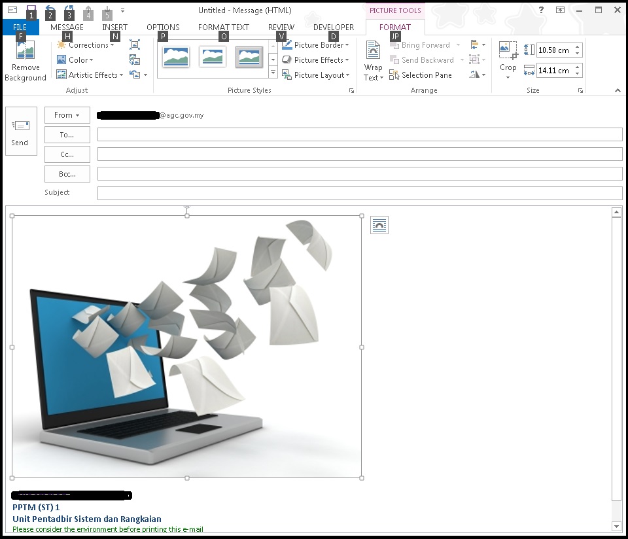The width and height of the screenshot is (628, 539).
Task: Click the Compress Pictures icon
Action: pos(135,45)
